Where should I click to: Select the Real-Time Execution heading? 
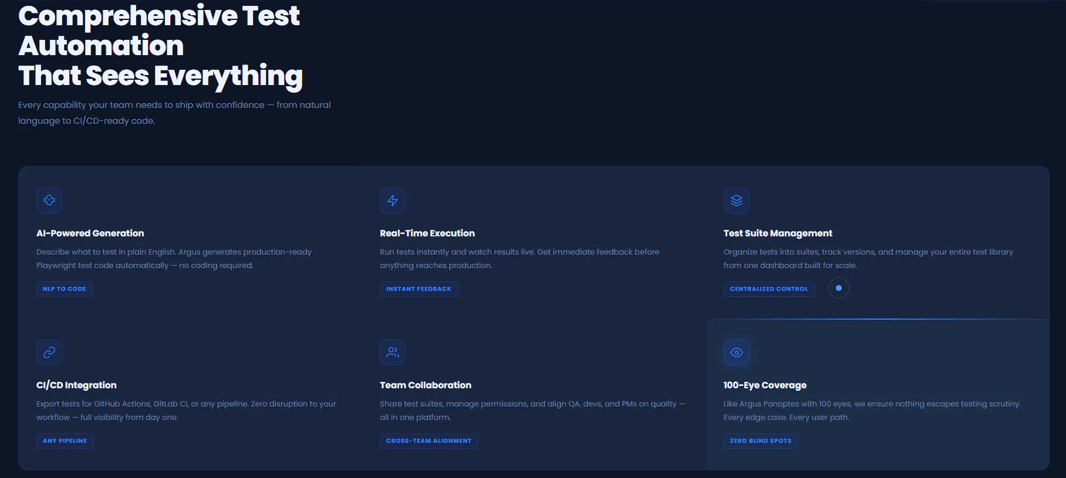click(427, 233)
